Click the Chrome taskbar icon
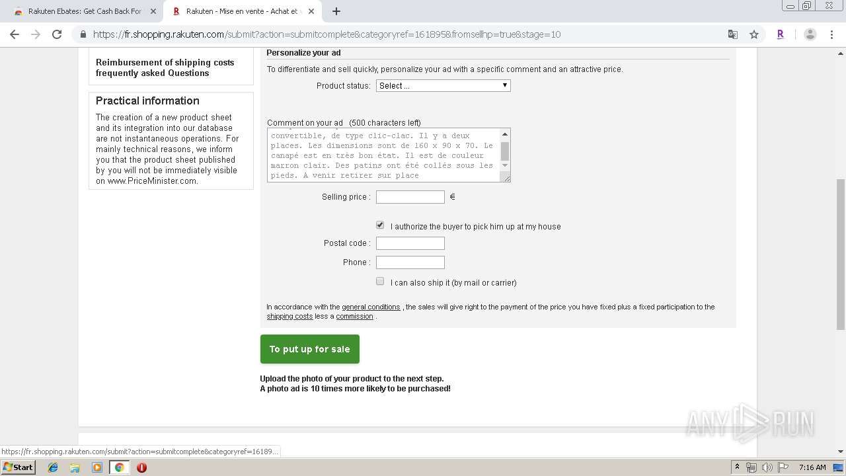This screenshot has height=476, width=846. click(x=119, y=467)
